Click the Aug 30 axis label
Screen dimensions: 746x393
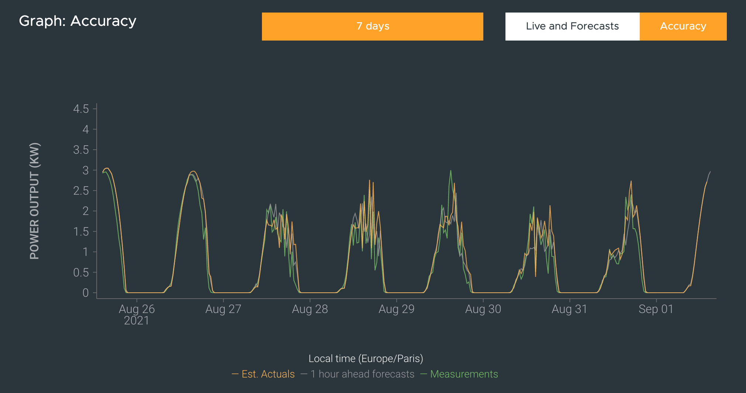tap(483, 309)
